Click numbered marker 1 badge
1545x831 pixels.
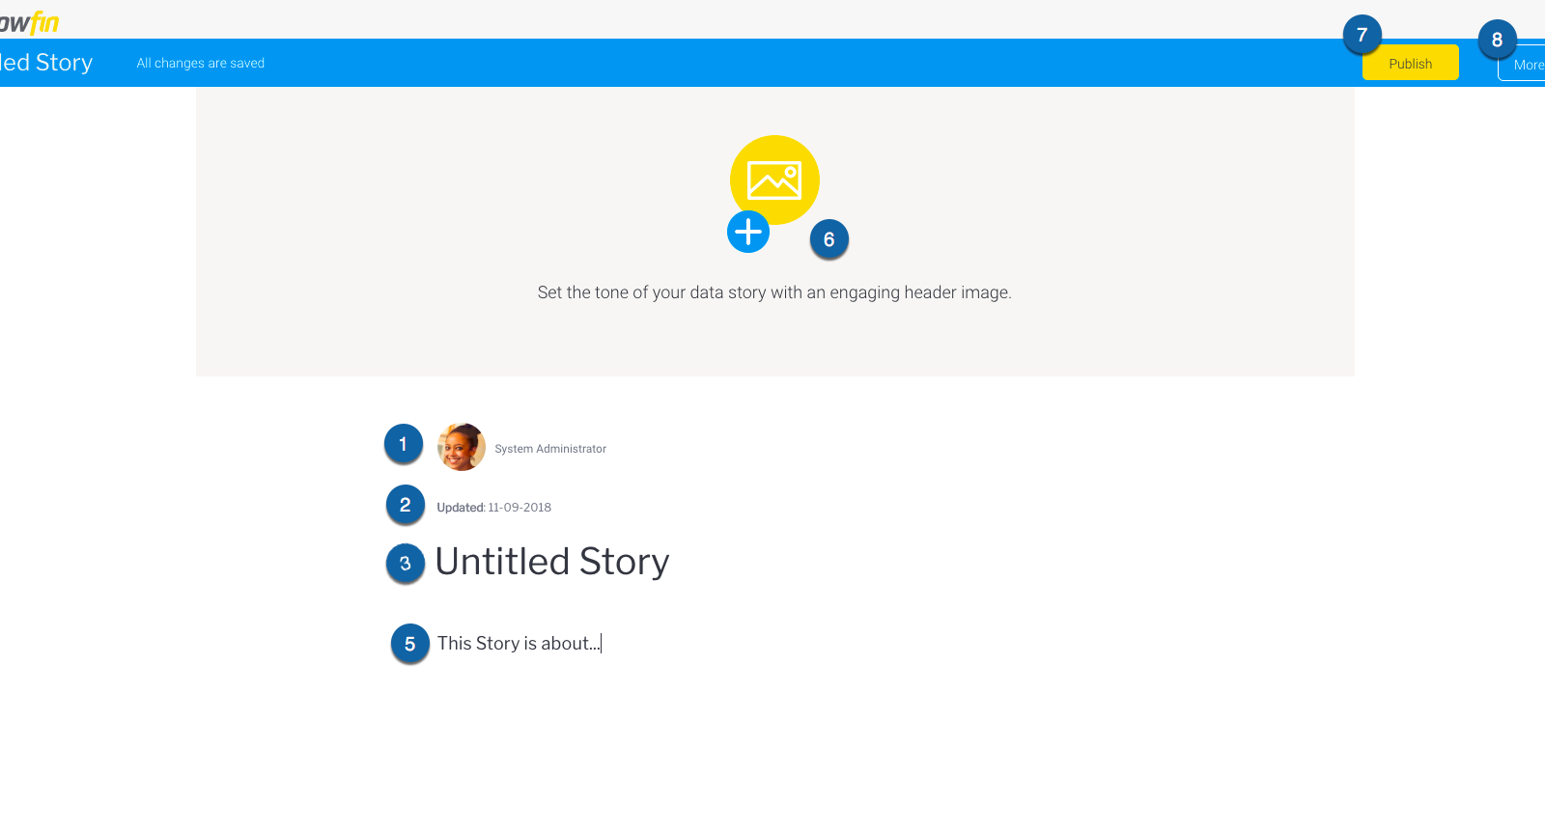404,444
